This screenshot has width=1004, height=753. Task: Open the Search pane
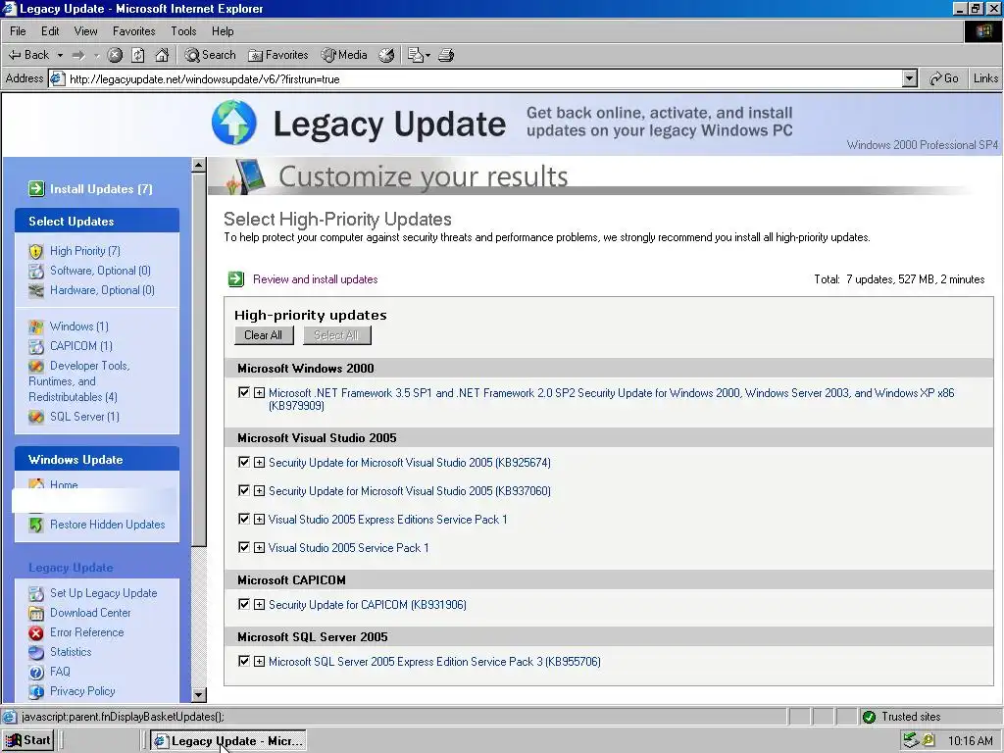[211, 55]
